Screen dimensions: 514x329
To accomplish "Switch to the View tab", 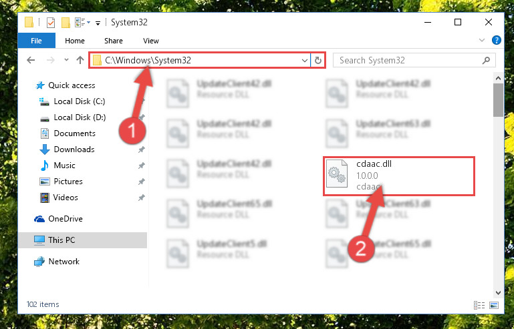I will pos(151,41).
